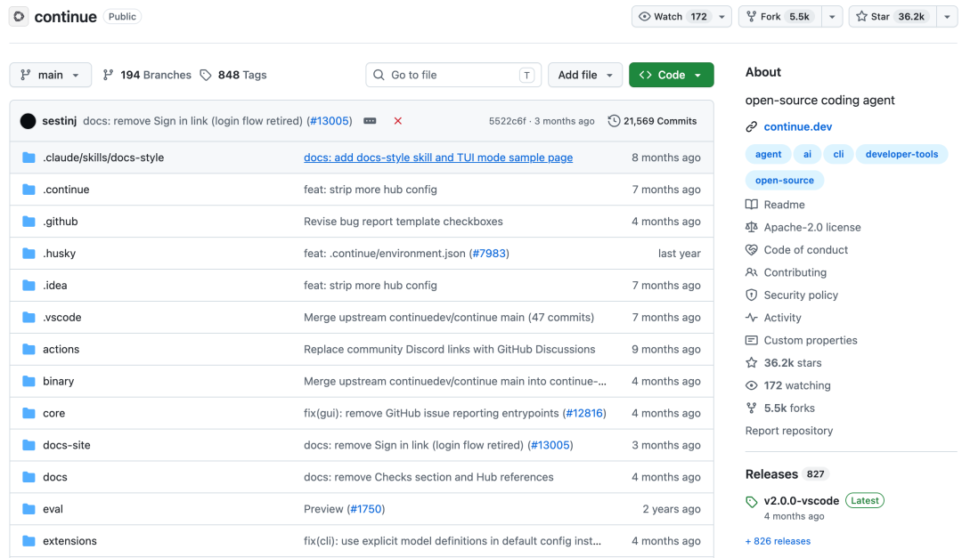Open the docs-site folder

point(66,445)
